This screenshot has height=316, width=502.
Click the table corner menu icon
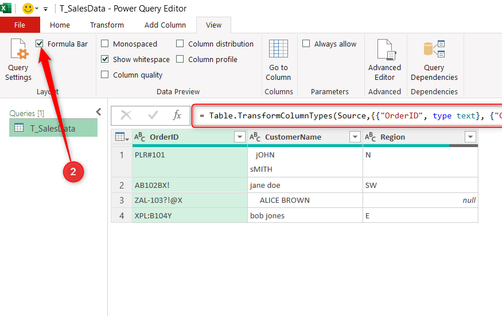(122, 137)
